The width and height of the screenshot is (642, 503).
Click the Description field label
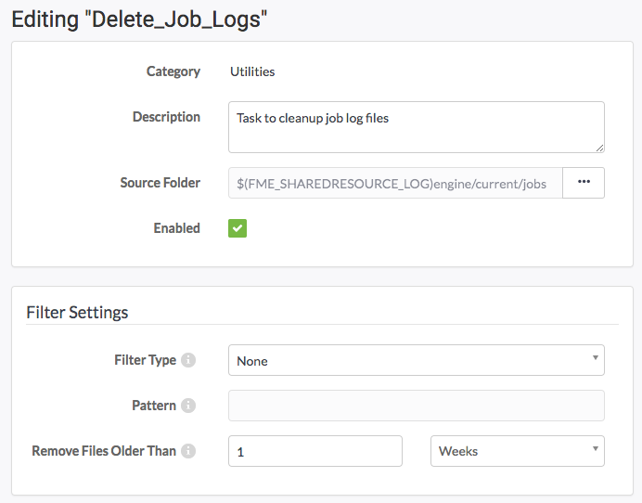coord(166,117)
